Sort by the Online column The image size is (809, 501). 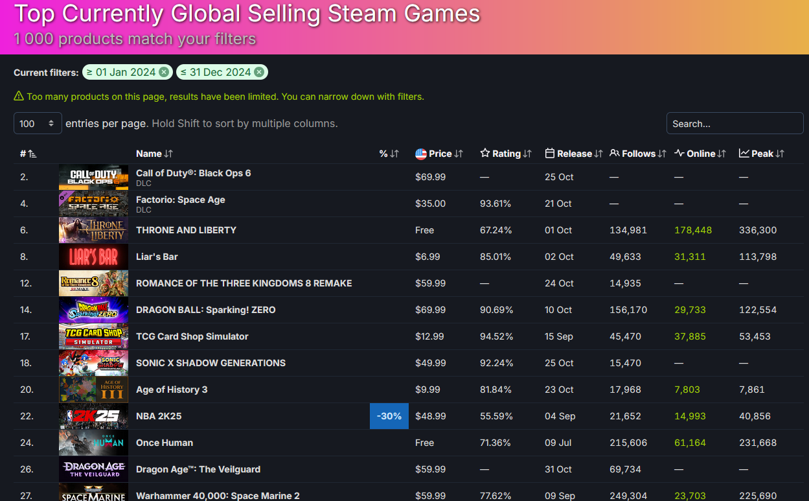(x=700, y=154)
